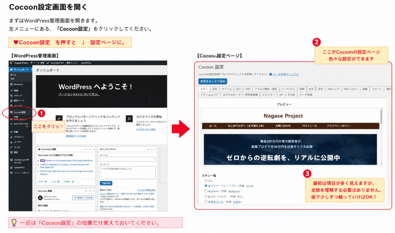This screenshot has height=233, width=395.
Task: Switch to the SNSシェア tab
Action: pos(333,89)
